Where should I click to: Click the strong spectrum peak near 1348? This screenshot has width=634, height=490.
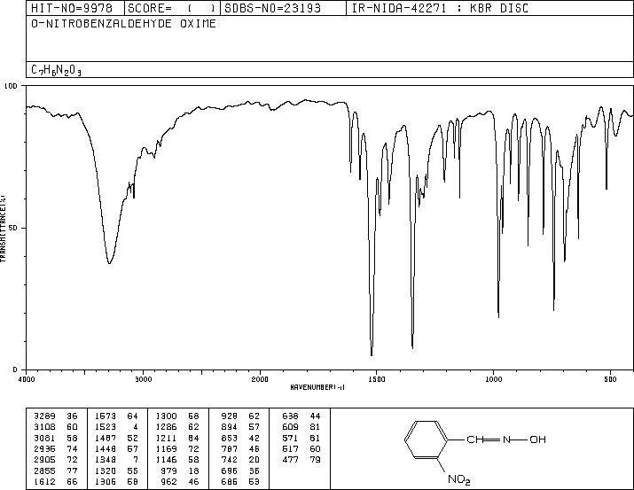412,347
